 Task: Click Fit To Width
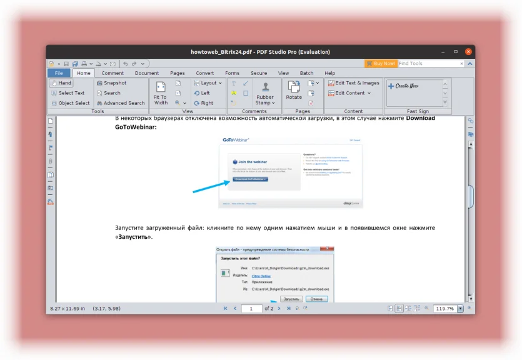point(161,93)
